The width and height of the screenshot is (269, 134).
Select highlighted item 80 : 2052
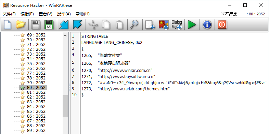[x=36, y=88]
